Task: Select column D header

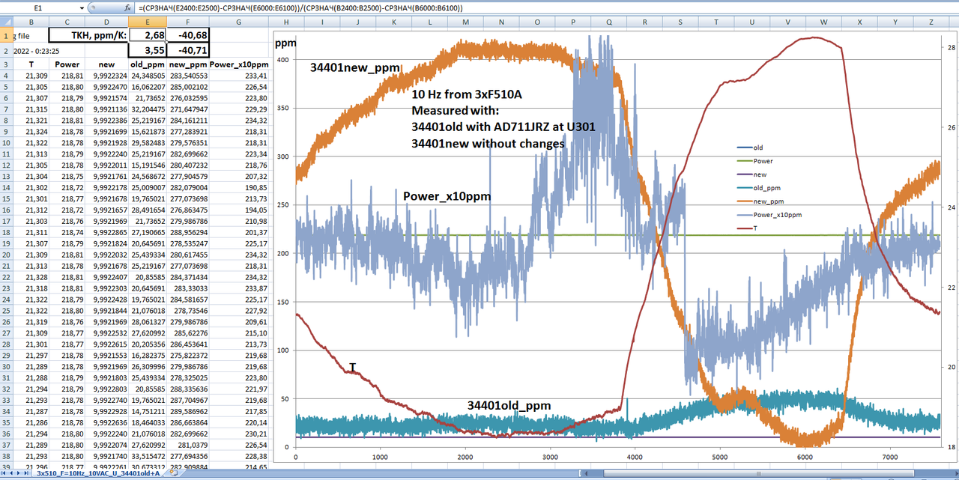Action: [x=106, y=22]
